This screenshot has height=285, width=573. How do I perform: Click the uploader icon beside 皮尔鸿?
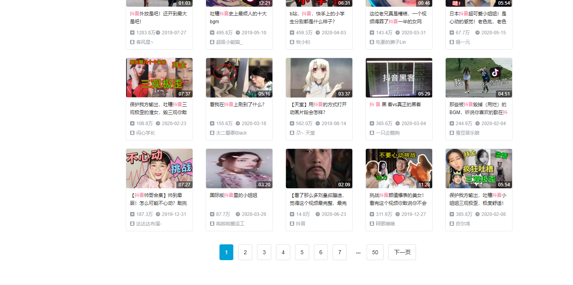click(452, 223)
